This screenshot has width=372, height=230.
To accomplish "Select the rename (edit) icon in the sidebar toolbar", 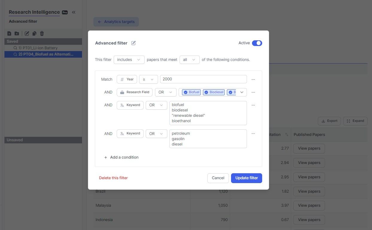I will point(27,33).
